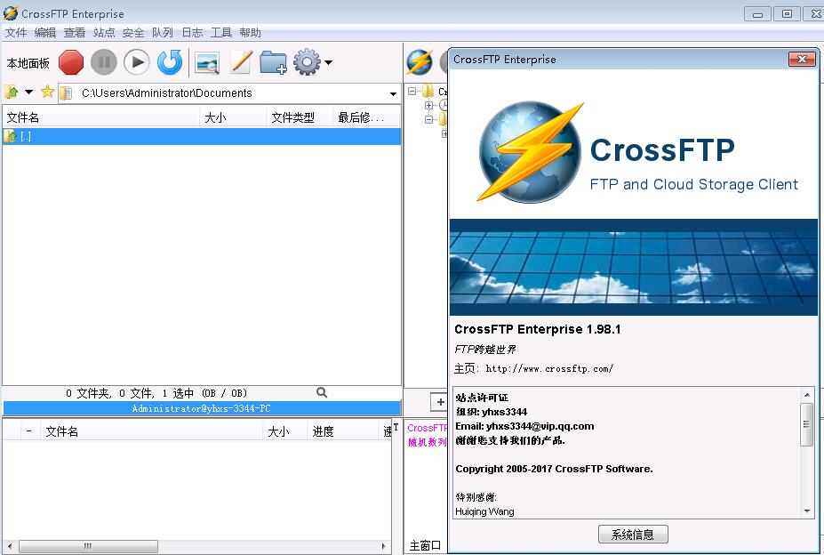The width and height of the screenshot is (824, 555).
Task: Click the folder icon before the path field
Action: coord(66,93)
